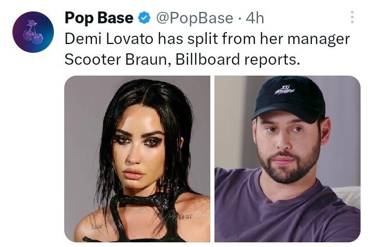Open the 4h timestamp link
Screen dimensions: 373x247
coord(254,19)
